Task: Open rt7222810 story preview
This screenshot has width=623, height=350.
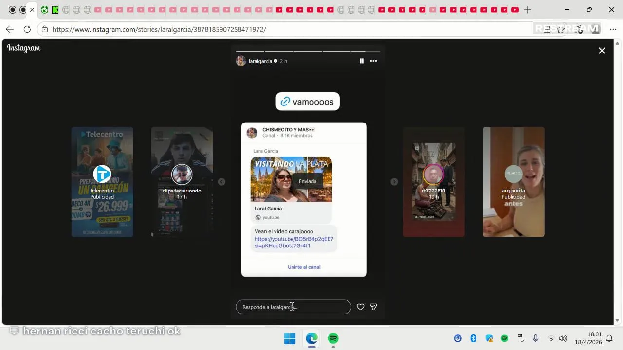Action: coord(434,182)
